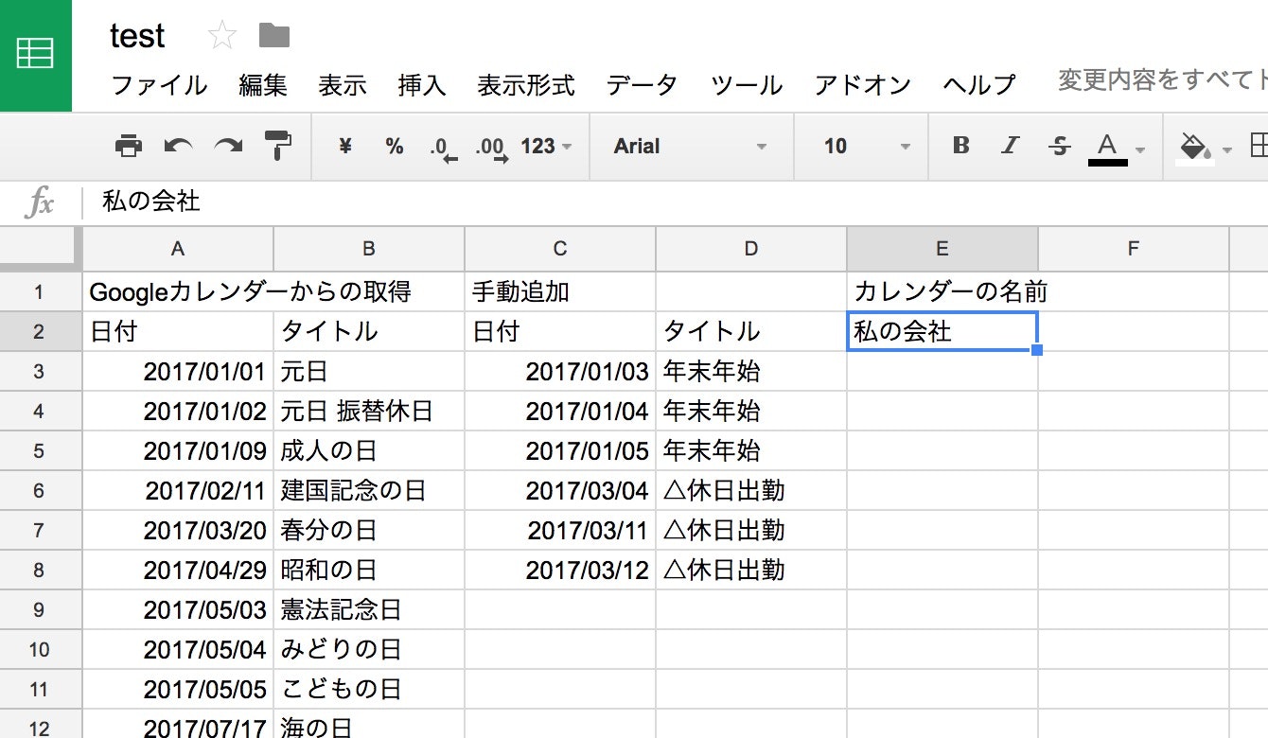
Task: Open the ファイル menu
Action: pyautogui.click(x=159, y=85)
